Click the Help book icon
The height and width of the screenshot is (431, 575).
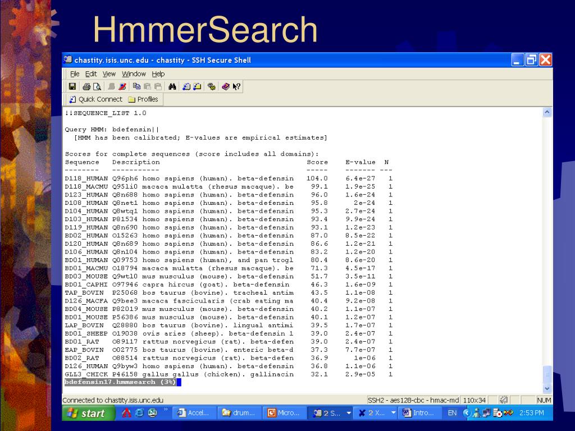coord(226,86)
